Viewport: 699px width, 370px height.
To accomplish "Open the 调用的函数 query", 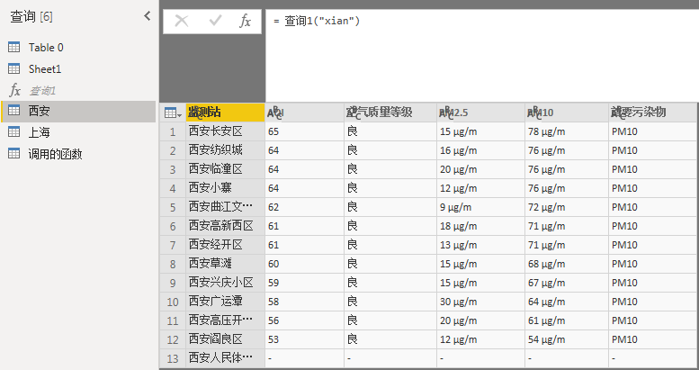I will pos(56,154).
